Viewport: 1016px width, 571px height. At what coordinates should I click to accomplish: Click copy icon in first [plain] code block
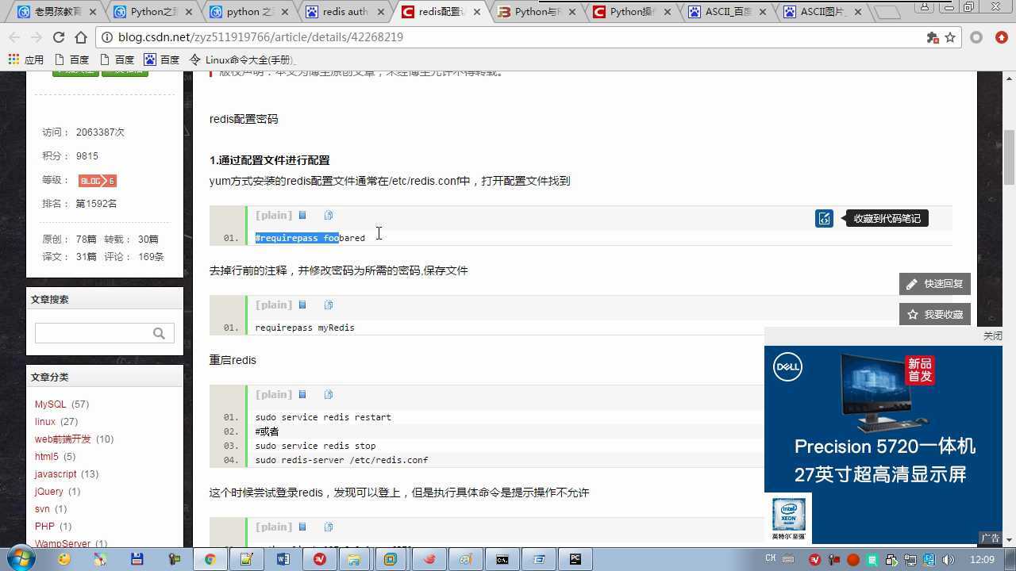point(329,215)
